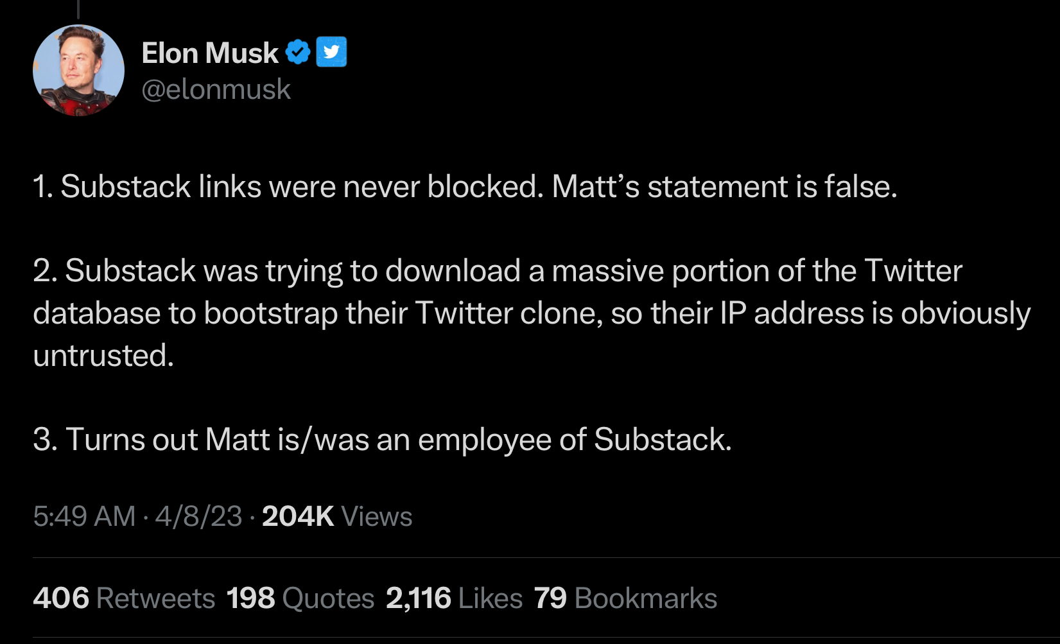Click the Twitter bird affiliate badge
This screenshot has height=644, width=1060.
pos(331,52)
